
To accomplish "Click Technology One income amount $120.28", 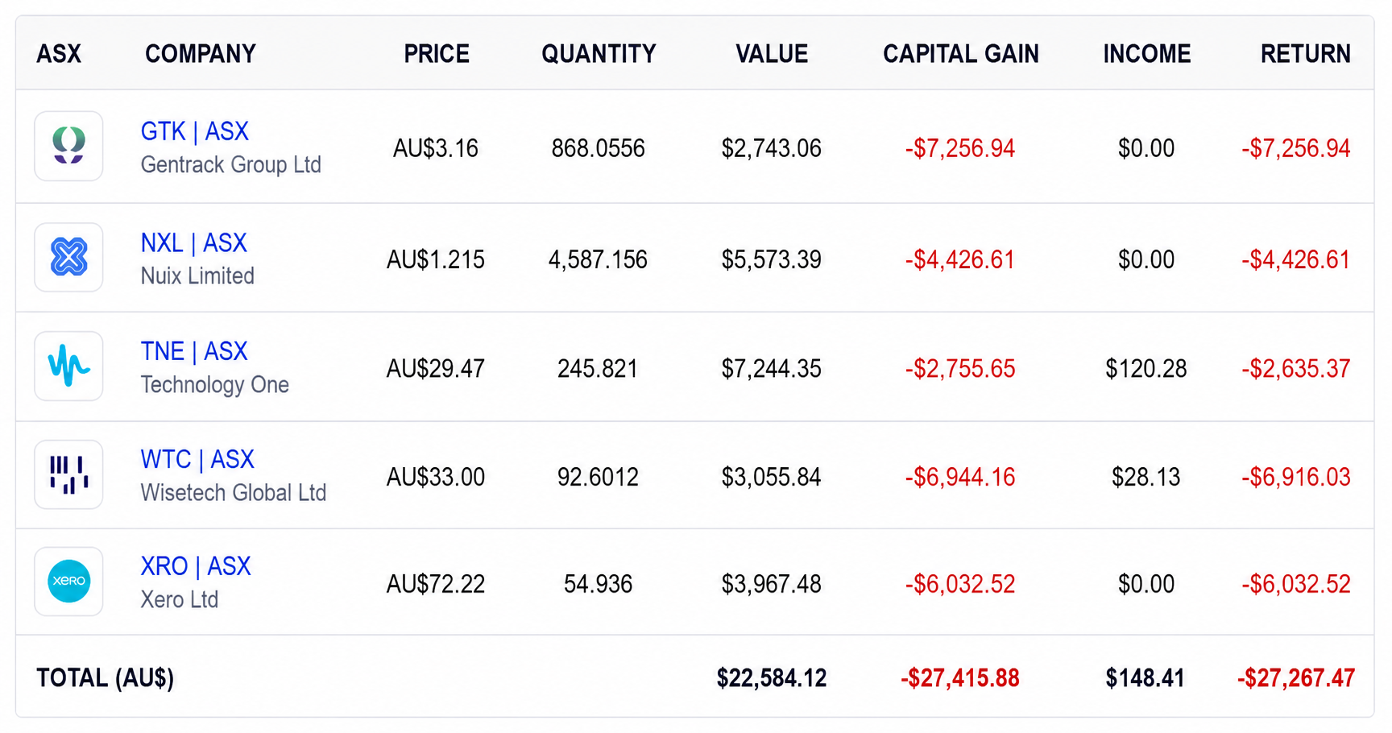I will (x=1146, y=369).
